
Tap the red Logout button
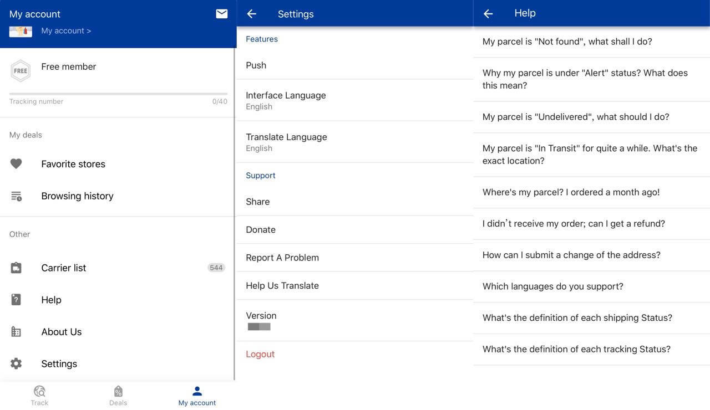[x=260, y=354]
